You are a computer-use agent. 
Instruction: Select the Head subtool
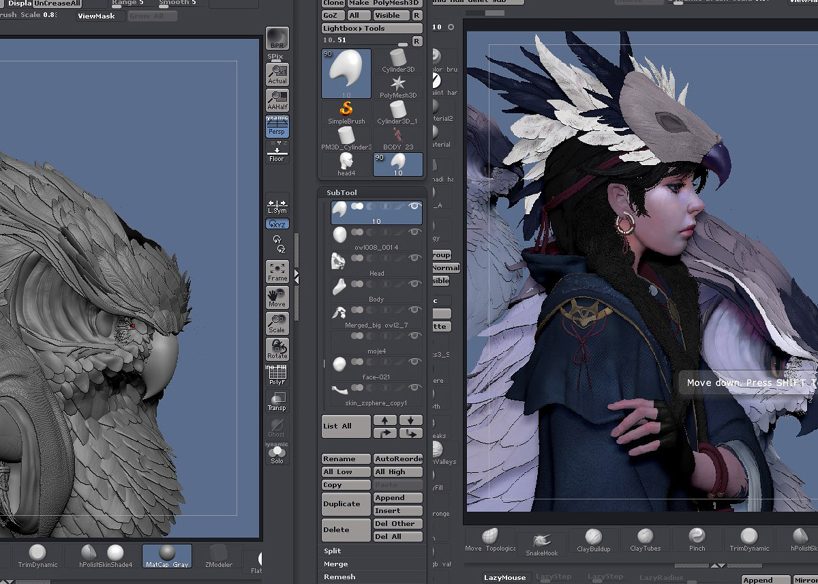(376, 264)
